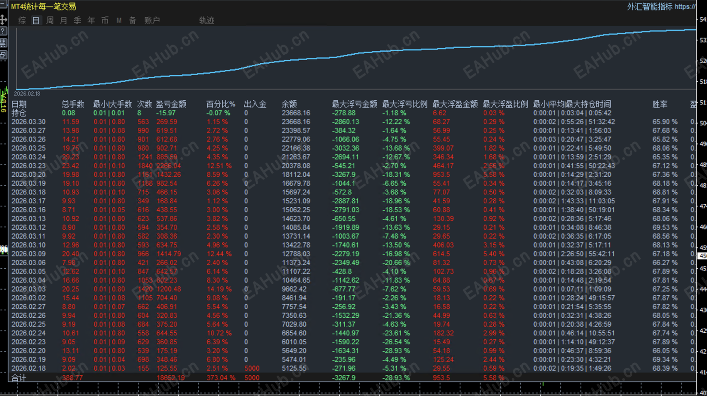Click profit amount 2266.04
The width and height of the screenshot is (707, 396).
click(x=169, y=166)
